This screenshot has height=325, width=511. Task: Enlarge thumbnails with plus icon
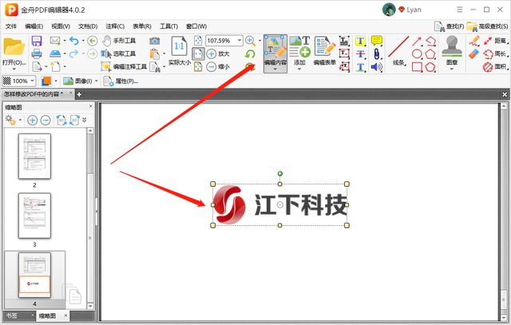pyautogui.click(x=32, y=121)
